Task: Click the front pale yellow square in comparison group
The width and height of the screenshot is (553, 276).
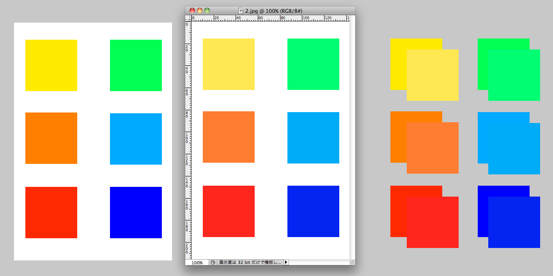Action: (432, 75)
